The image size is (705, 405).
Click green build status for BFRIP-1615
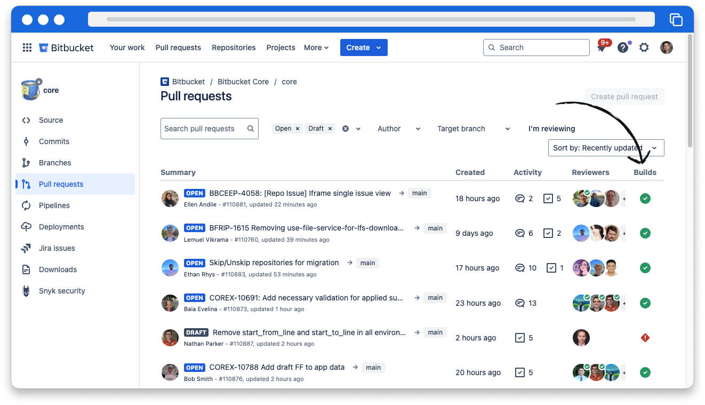(x=645, y=233)
